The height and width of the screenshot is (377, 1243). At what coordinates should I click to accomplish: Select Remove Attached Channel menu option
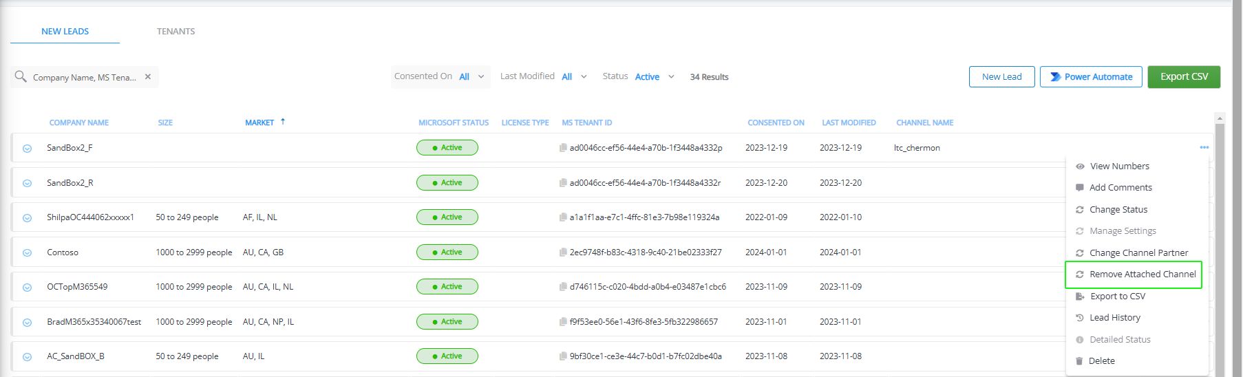pos(1142,274)
